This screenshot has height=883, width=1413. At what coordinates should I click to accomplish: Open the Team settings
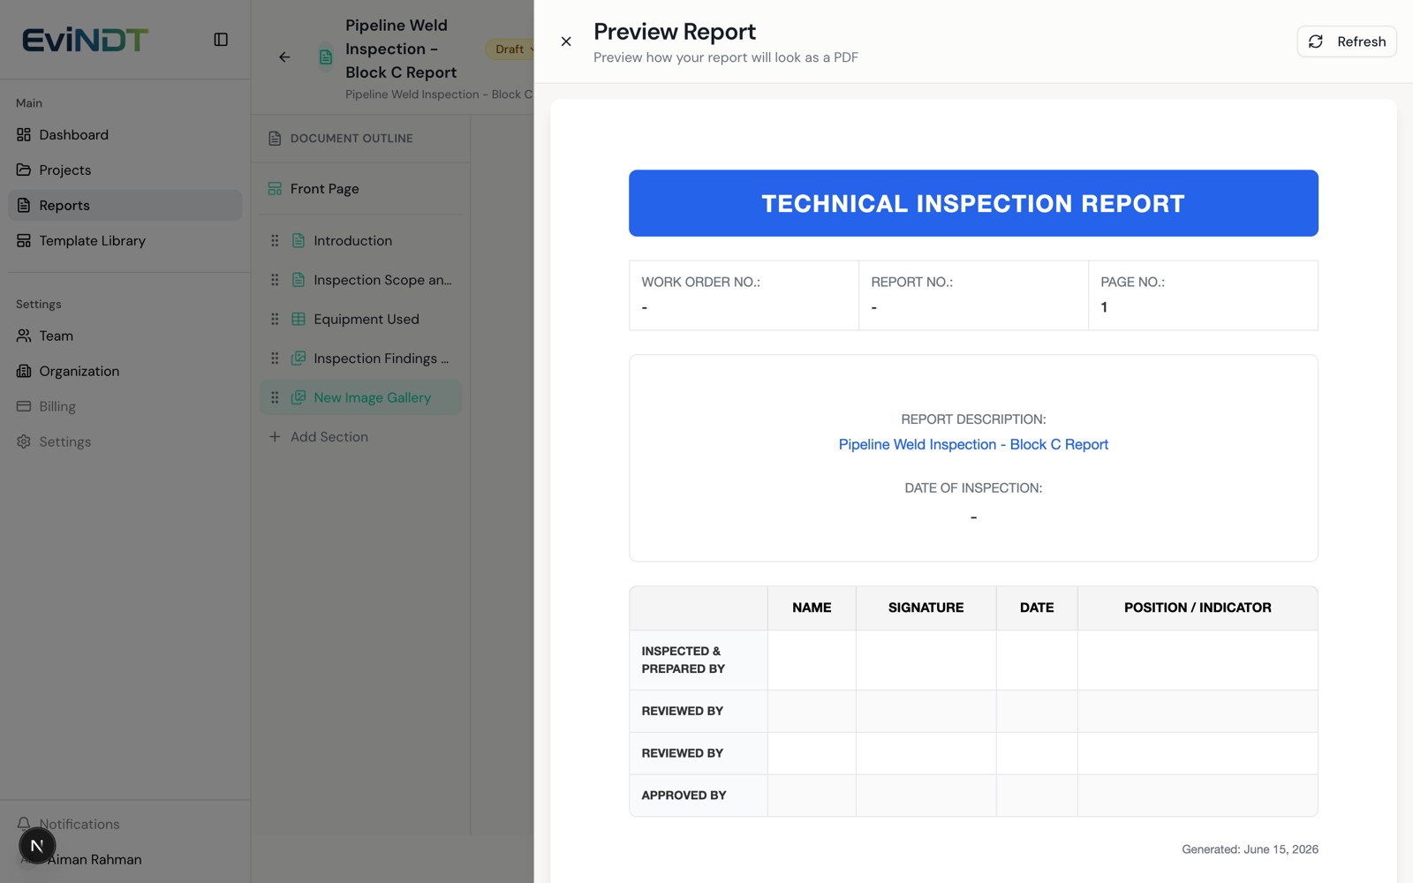[125, 336]
